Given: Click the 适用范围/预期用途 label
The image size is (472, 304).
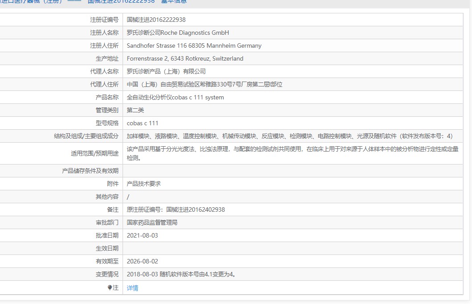Looking at the screenshot, I should 94,153.
